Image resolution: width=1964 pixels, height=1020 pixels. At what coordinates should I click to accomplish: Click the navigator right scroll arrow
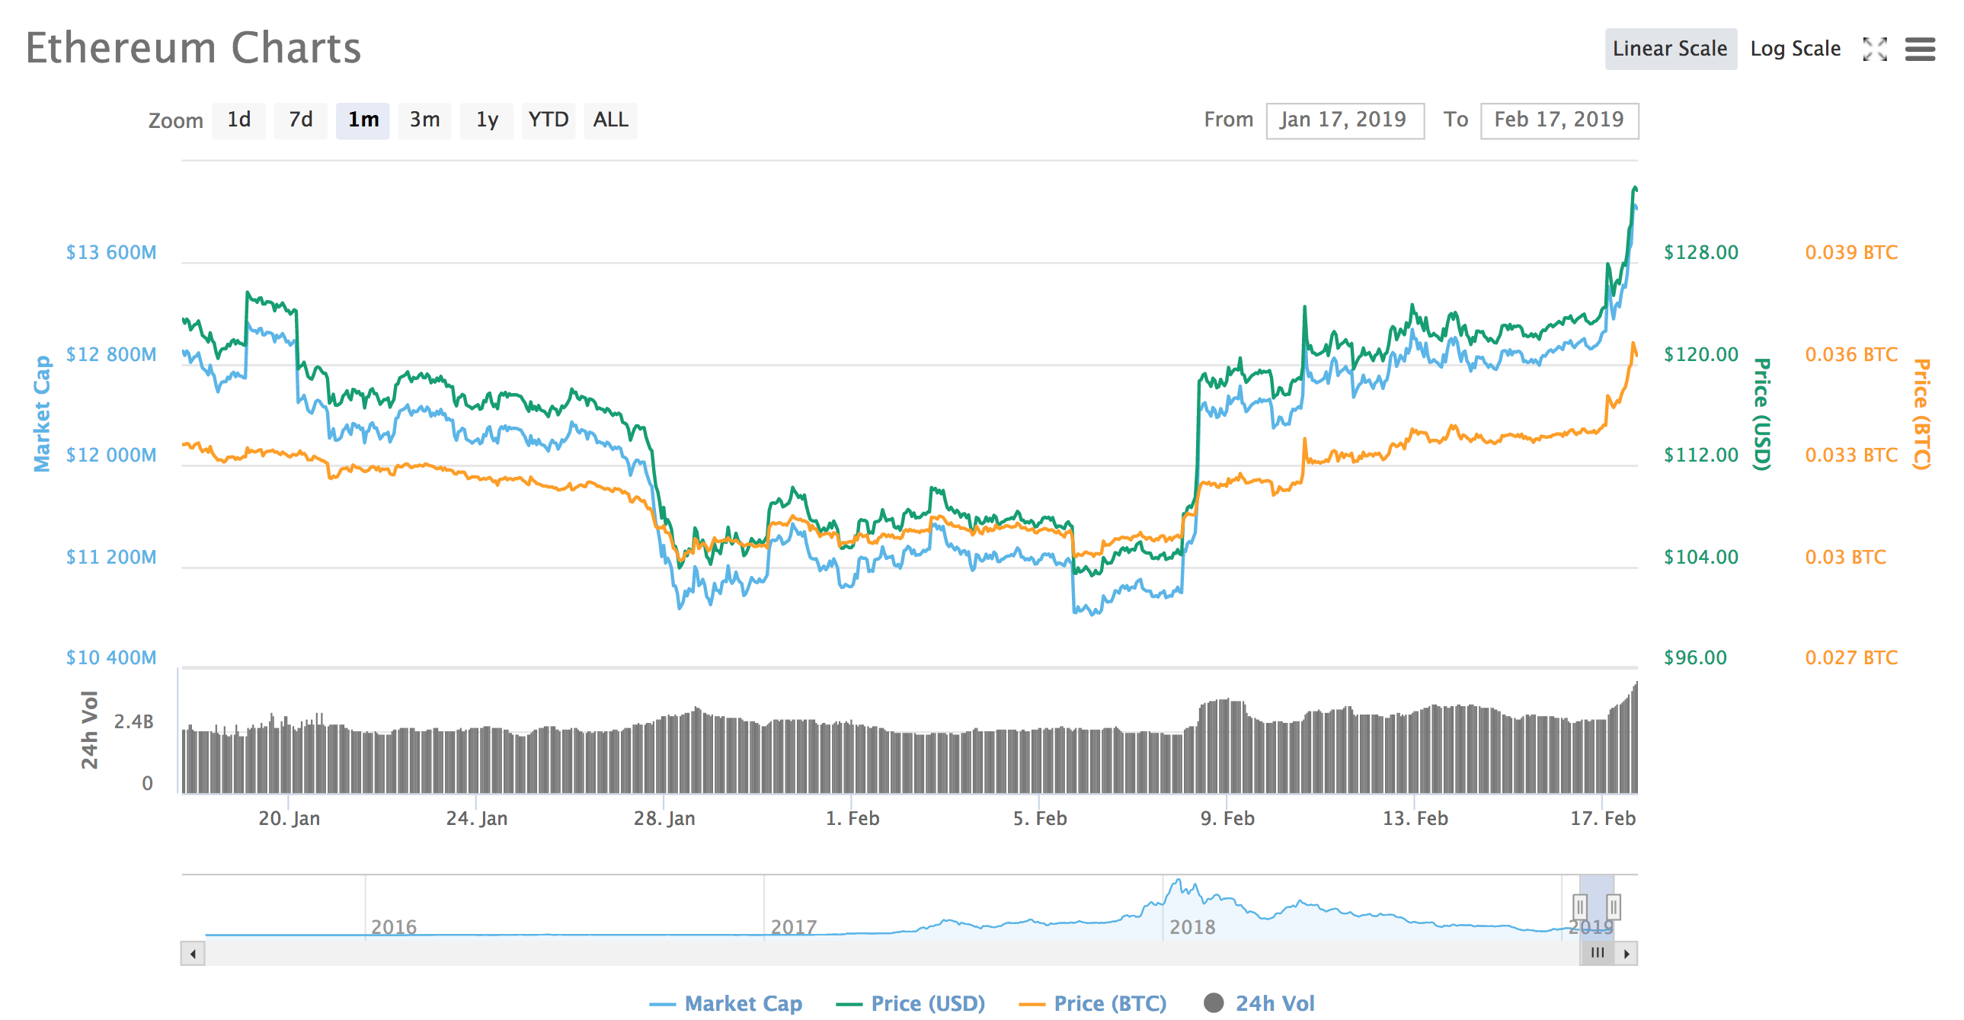[x=1627, y=954]
